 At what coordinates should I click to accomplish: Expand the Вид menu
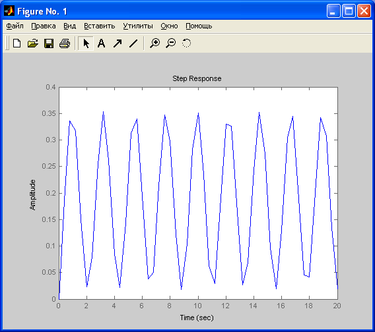tap(69, 26)
